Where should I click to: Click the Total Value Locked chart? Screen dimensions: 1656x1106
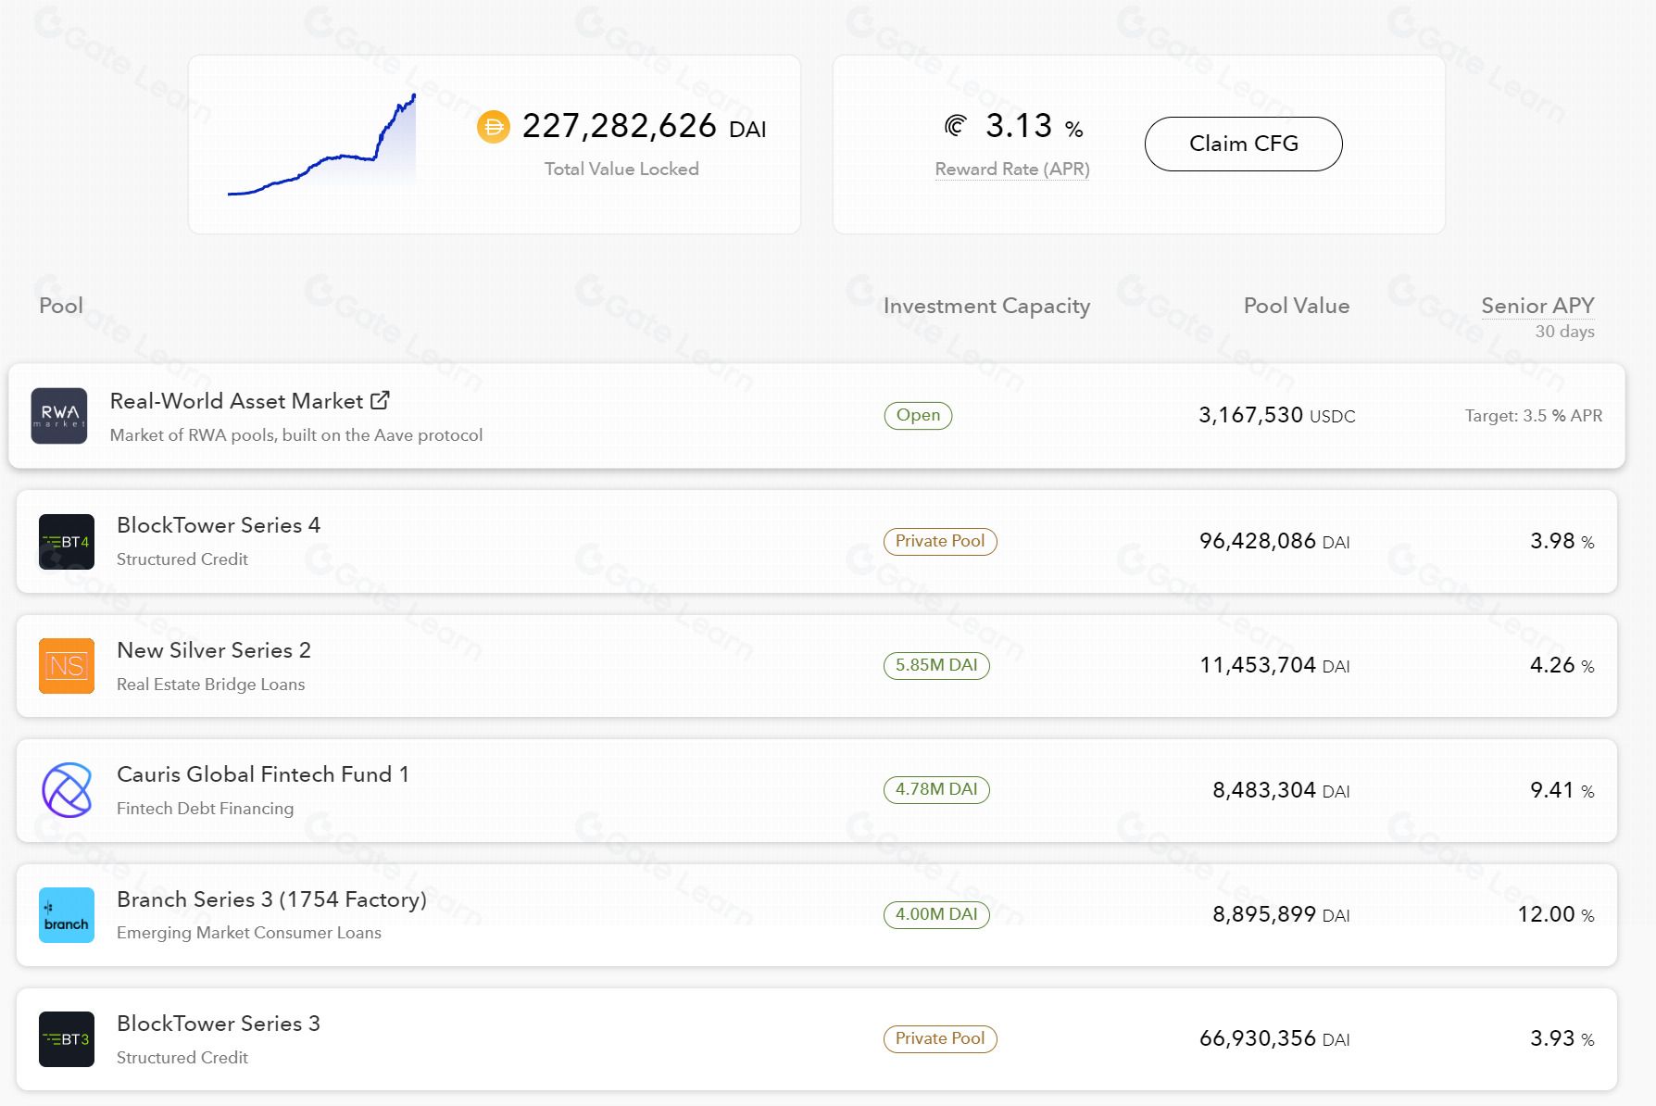click(322, 144)
